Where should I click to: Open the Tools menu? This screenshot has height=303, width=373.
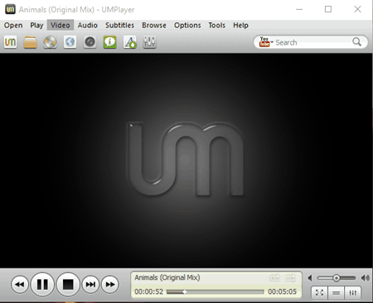pos(217,26)
